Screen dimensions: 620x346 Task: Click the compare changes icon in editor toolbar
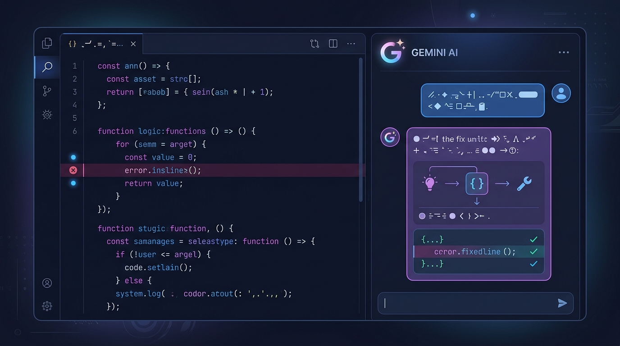315,44
